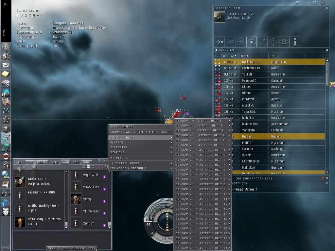Screen dimensions: 335x251
Task: Open the EVE Mail envelope icon
Action: coord(6,65)
